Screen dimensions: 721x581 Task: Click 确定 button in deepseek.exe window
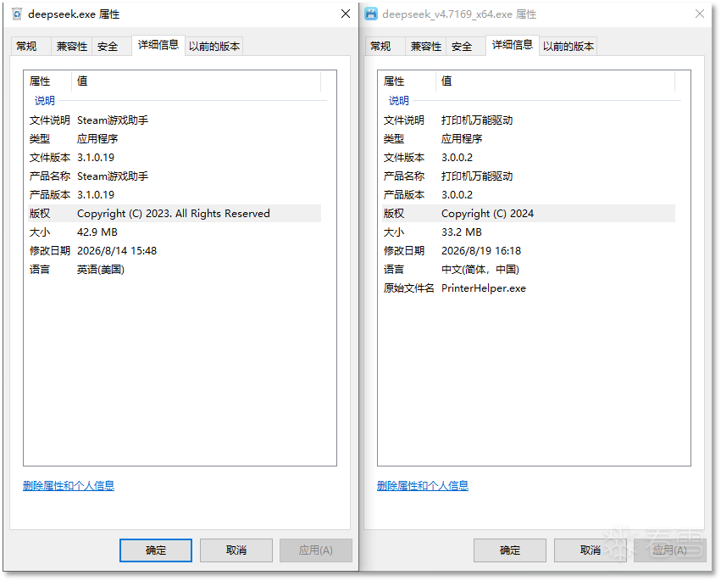tap(156, 550)
